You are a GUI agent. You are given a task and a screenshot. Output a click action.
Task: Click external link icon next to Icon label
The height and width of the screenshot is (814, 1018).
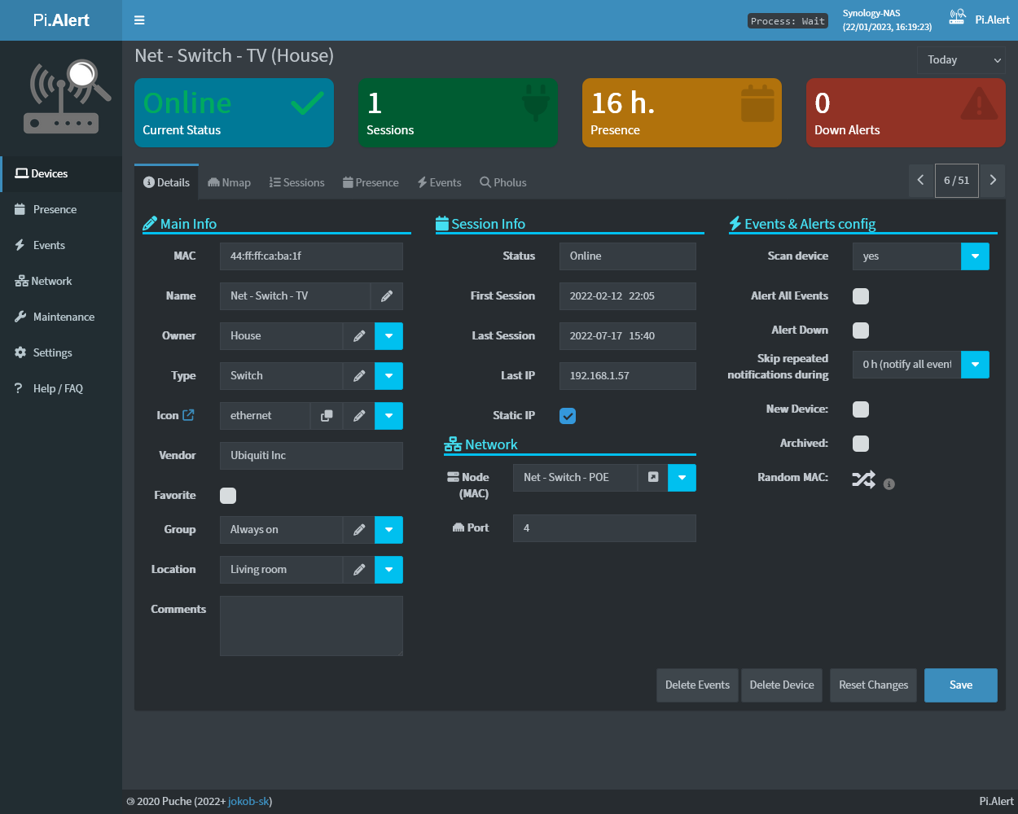(x=188, y=415)
